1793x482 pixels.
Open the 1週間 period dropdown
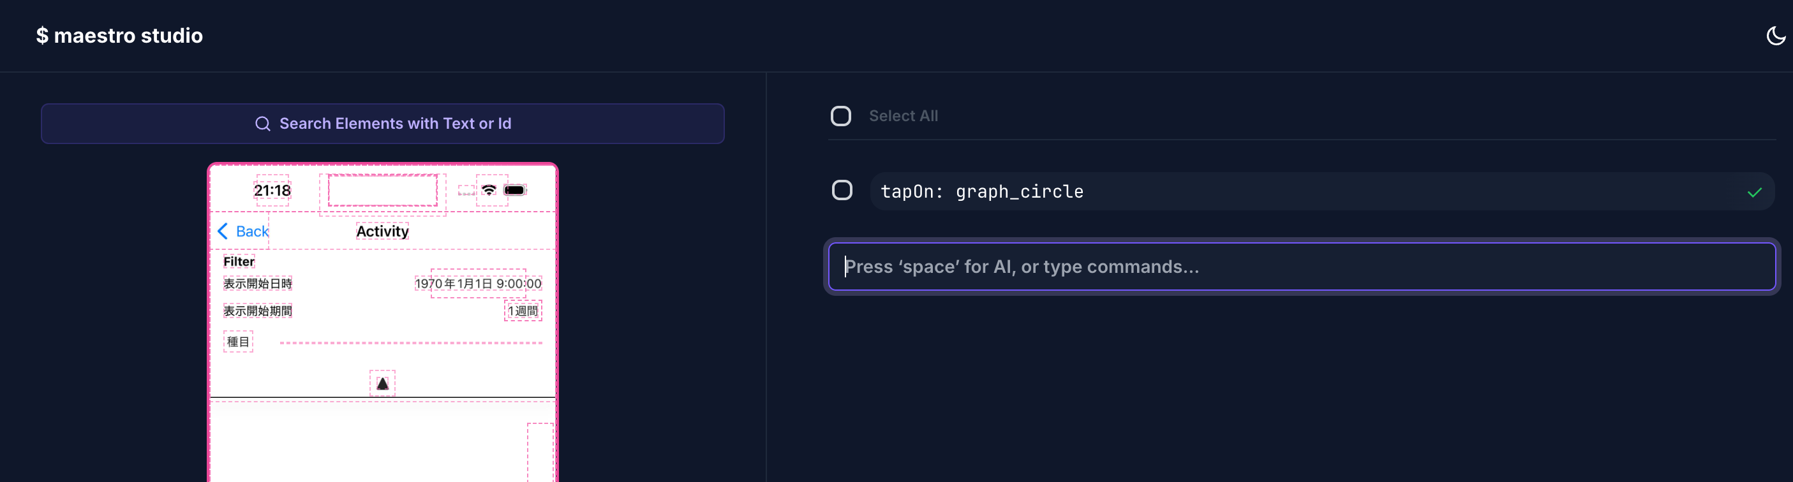pos(523,311)
